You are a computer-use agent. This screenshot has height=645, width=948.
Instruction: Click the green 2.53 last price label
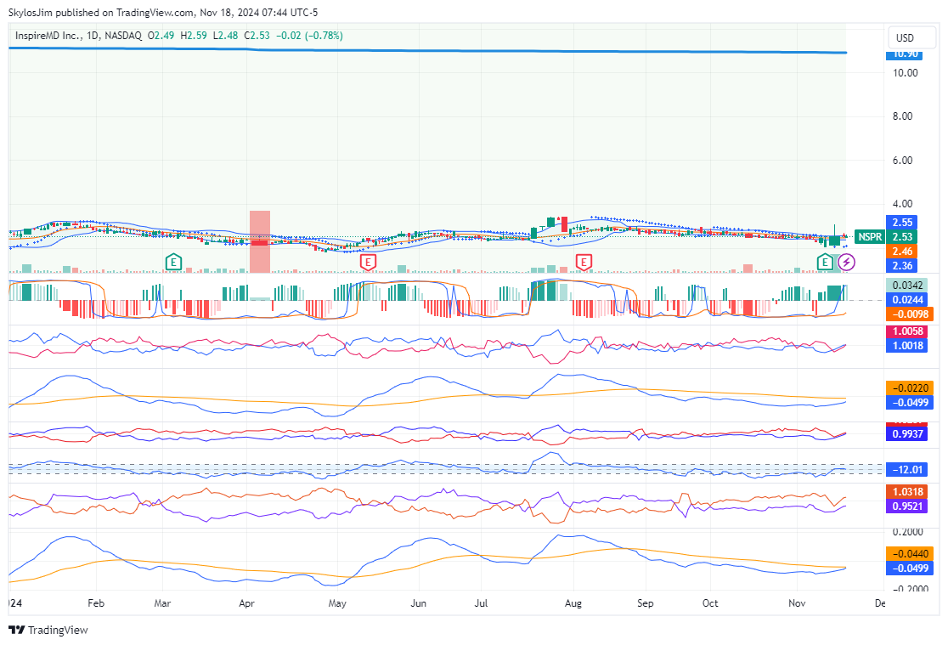[x=902, y=236]
